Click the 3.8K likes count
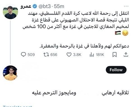Screen dimensions: 132x107 77,55
